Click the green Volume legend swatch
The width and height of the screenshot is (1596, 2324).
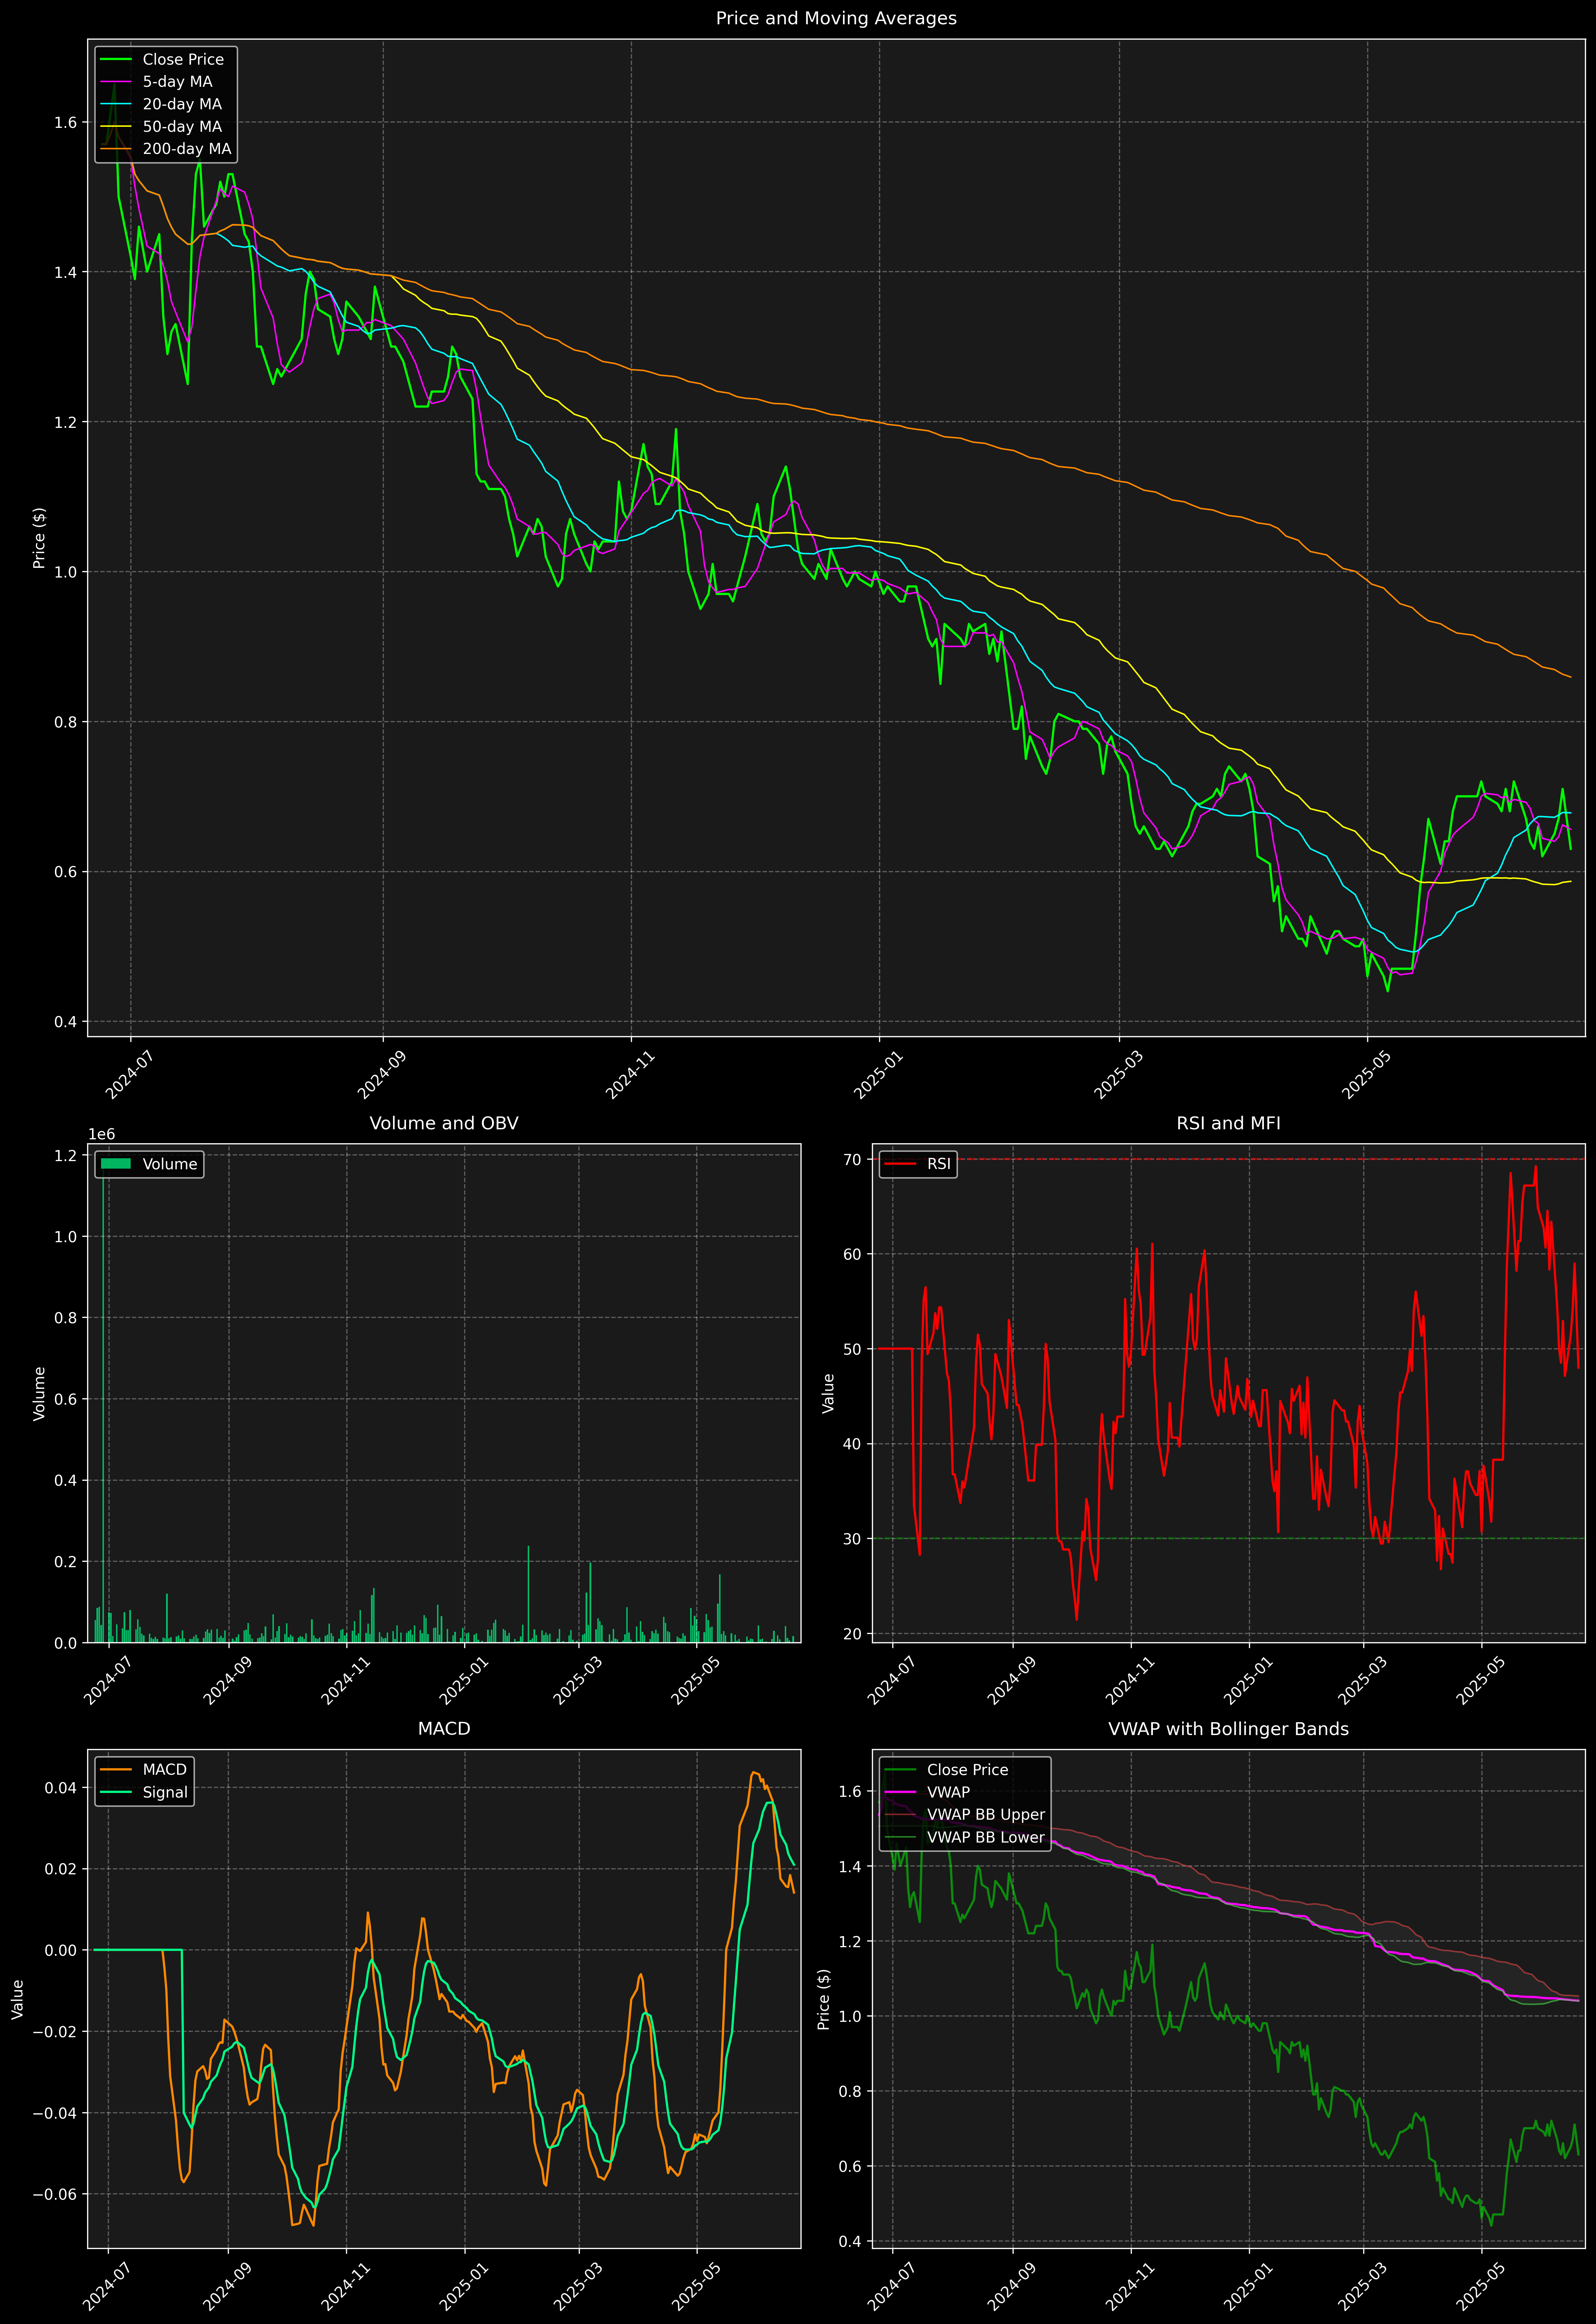pos(116,1164)
